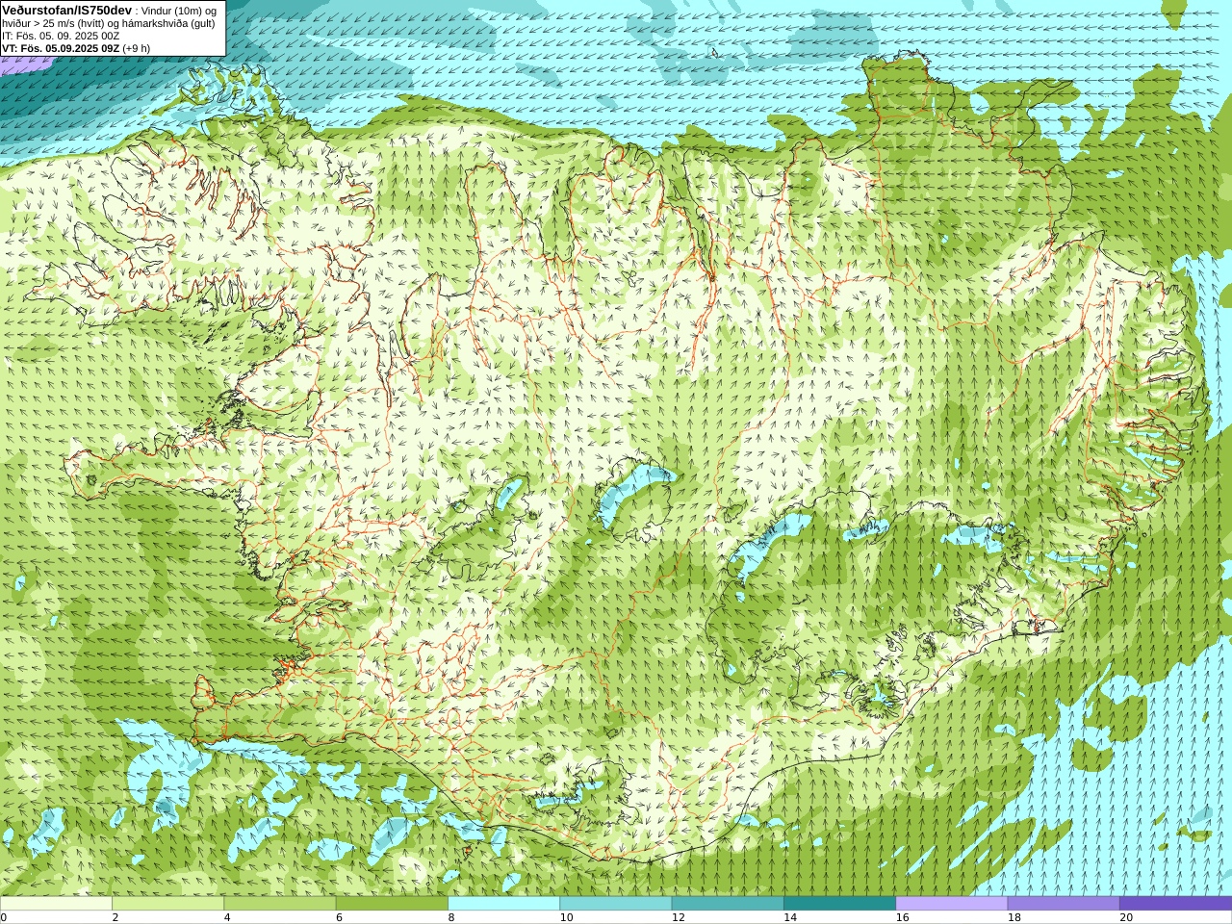This screenshot has height=924, width=1232.
Task: Click the dark green 6–8 legend swatch
Action: [392, 904]
